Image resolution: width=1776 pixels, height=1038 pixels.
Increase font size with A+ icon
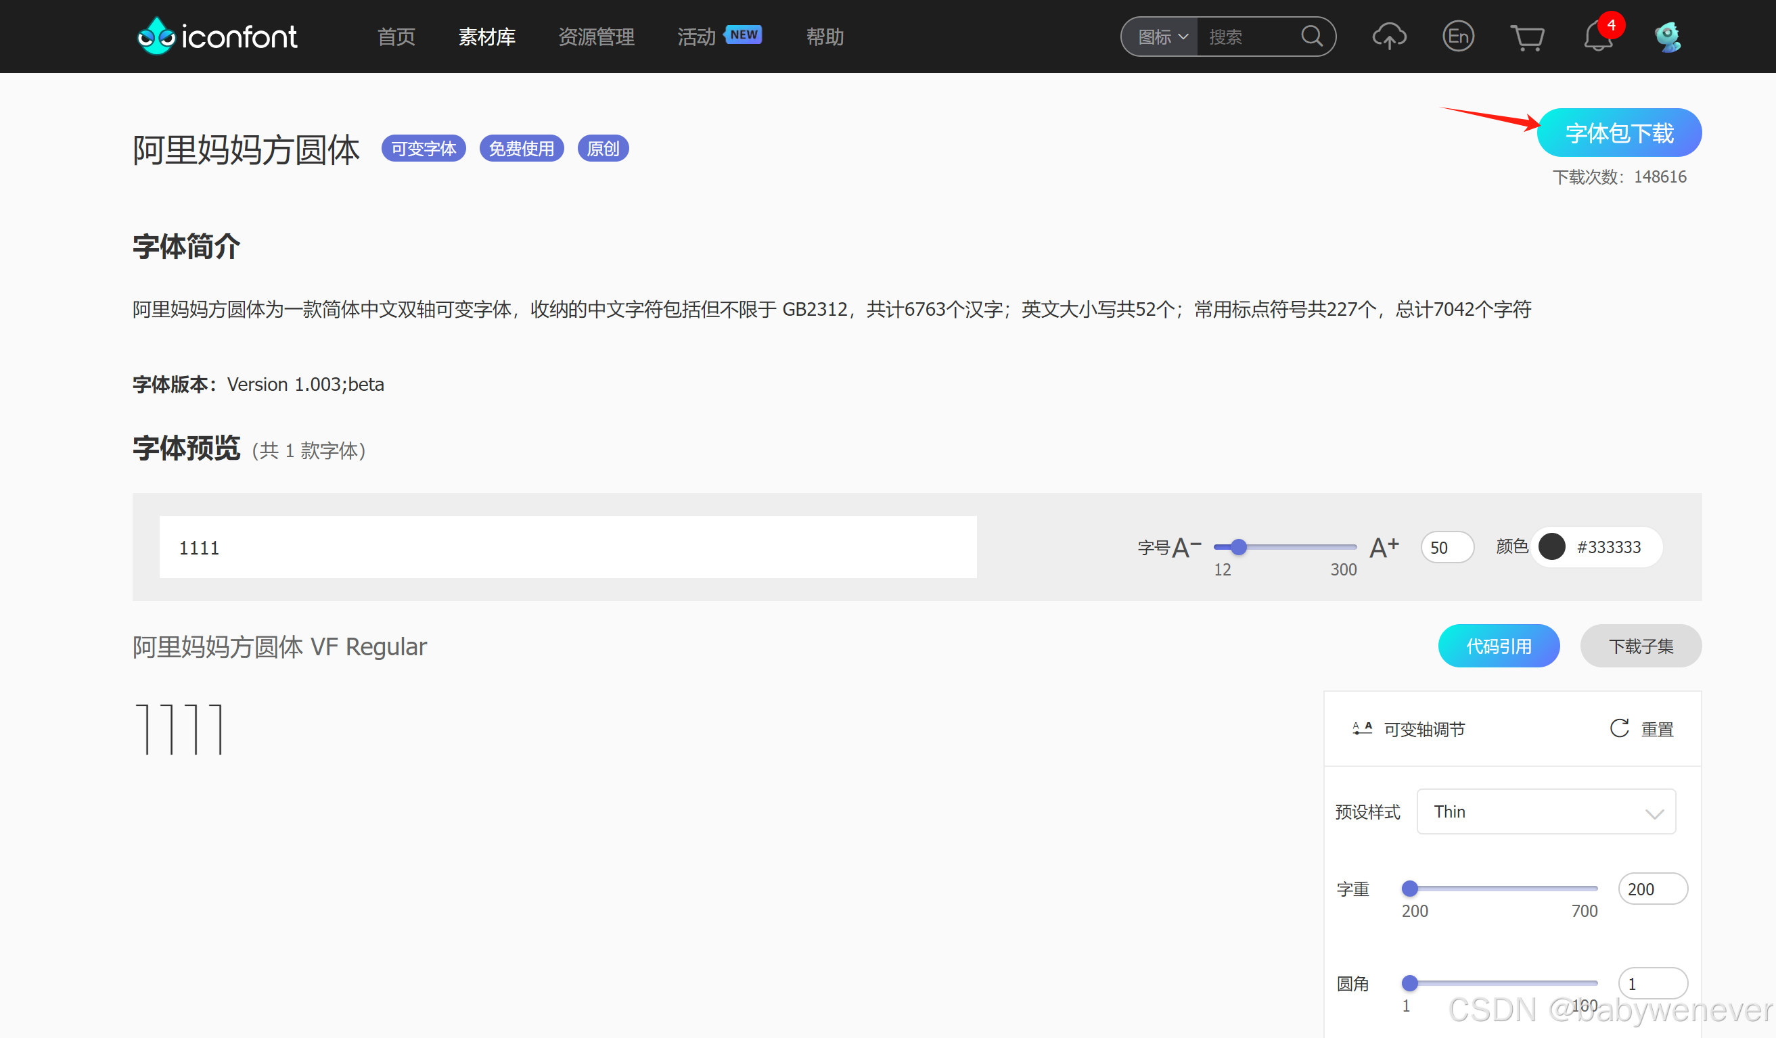[1384, 548]
